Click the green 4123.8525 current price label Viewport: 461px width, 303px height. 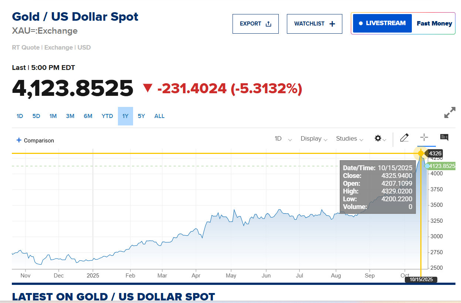(442, 166)
